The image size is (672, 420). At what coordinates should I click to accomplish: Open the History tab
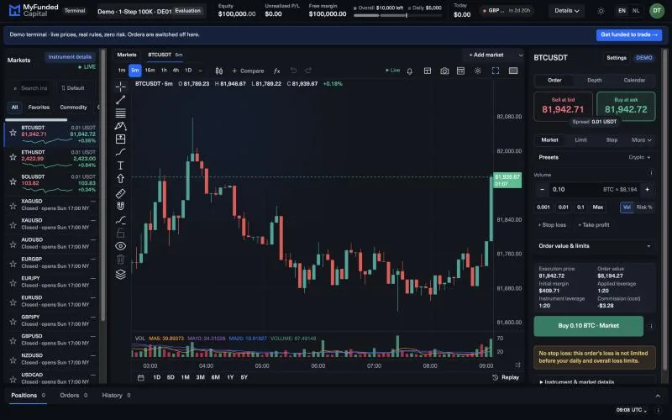[116, 396]
